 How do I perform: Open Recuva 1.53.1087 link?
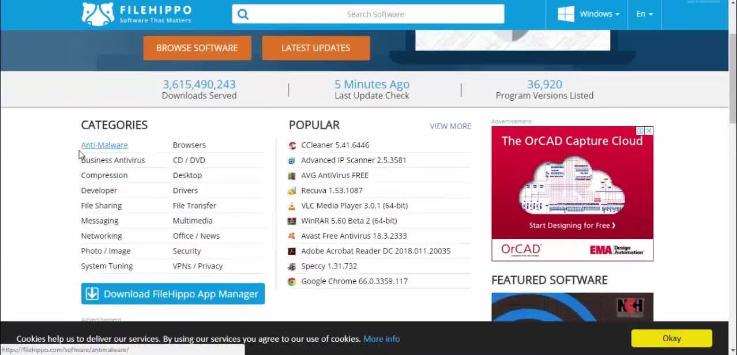332,191
